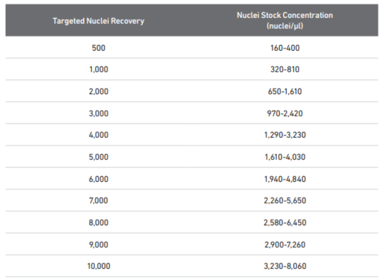This screenshot has width=384, height=280.
Task: Click the 3,000 recovery value
Action: (x=99, y=113)
